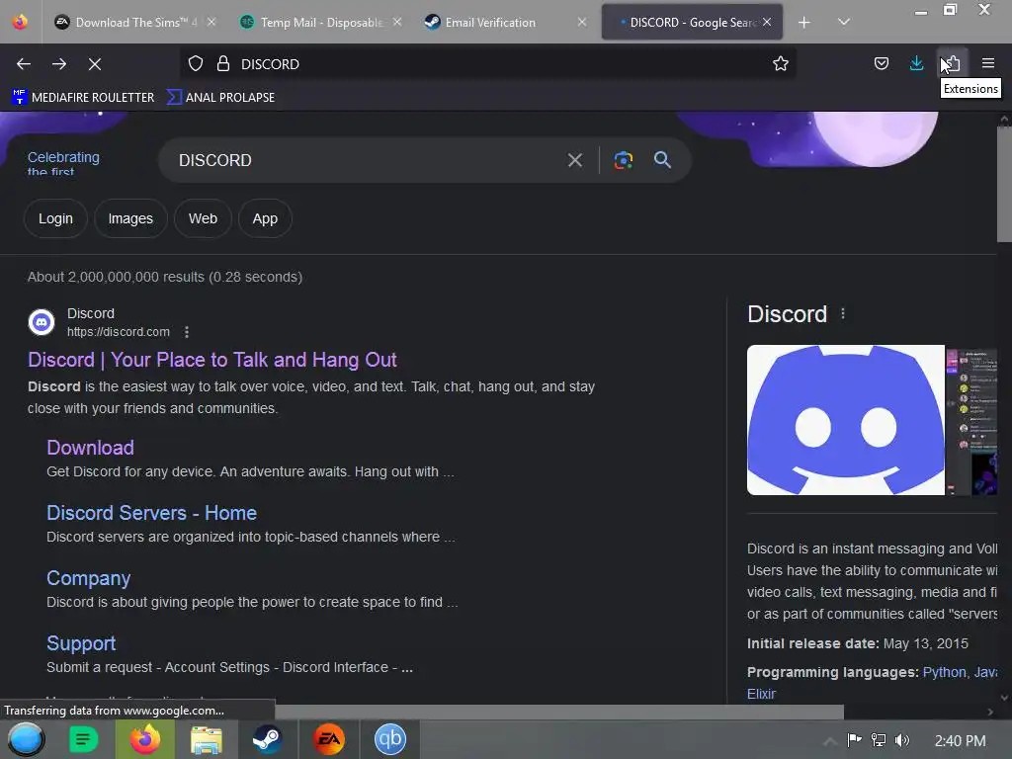The height and width of the screenshot is (759, 1012).
Task: Open green notes app in taskbar
Action: [83, 739]
